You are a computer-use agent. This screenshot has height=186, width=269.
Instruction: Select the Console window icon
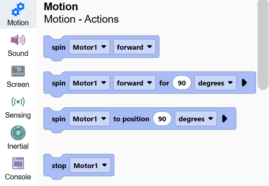18,163
